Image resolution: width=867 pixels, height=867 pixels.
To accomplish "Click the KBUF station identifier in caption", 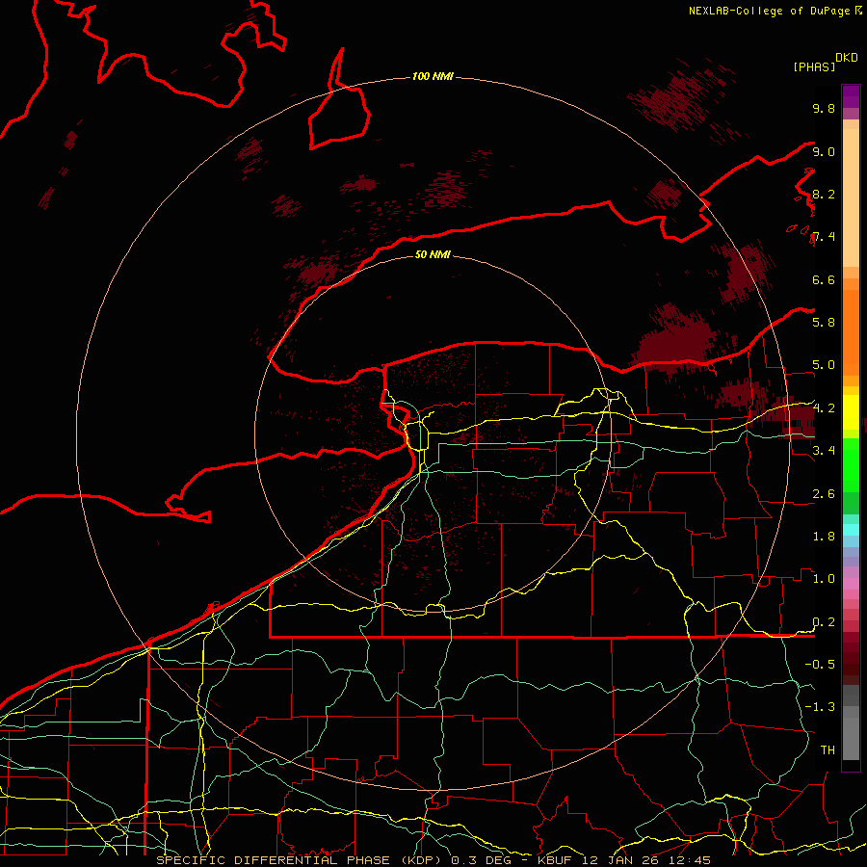I will pyautogui.click(x=555, y=860).
